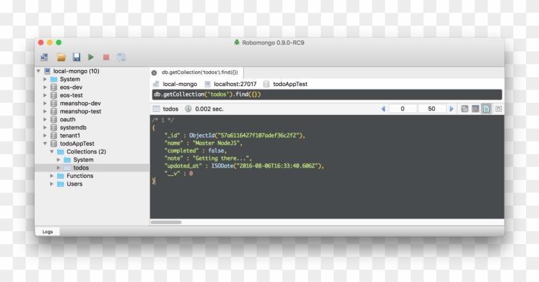Close the query tab with the x button
This screenshot has height=282, width=539.
(x=154, y=73)
